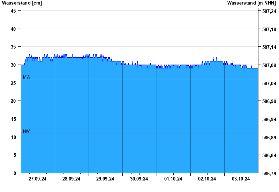Select the 27.09.24 date label
This screenshot has width=279, height=192.
(x=37, y=179)
